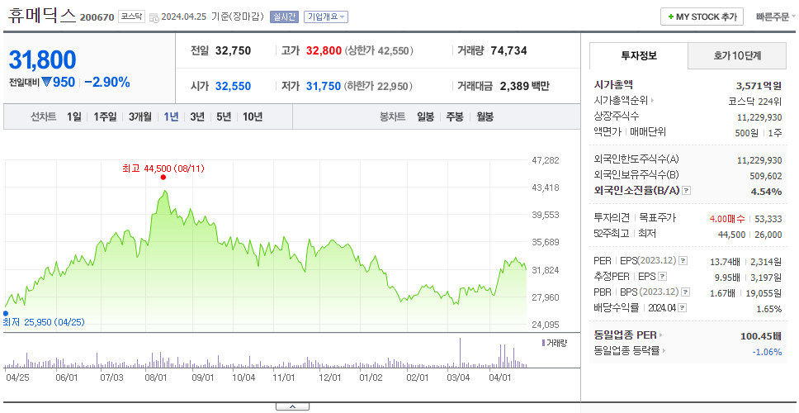This screenshot has width=799, height=413.
Task: Click the 거래대금 value 2,389
Action: point(515,86)
